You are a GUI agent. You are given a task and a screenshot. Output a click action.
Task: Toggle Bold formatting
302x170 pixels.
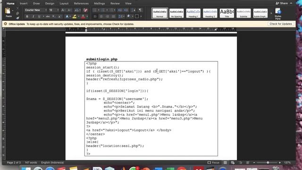pyautogui.click(x=27, y=17)
